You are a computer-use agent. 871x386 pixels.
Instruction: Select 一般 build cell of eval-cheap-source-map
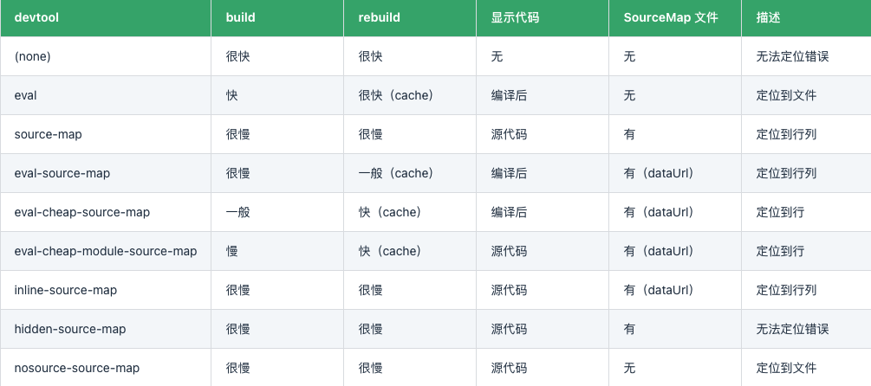[x=237, y=212]
